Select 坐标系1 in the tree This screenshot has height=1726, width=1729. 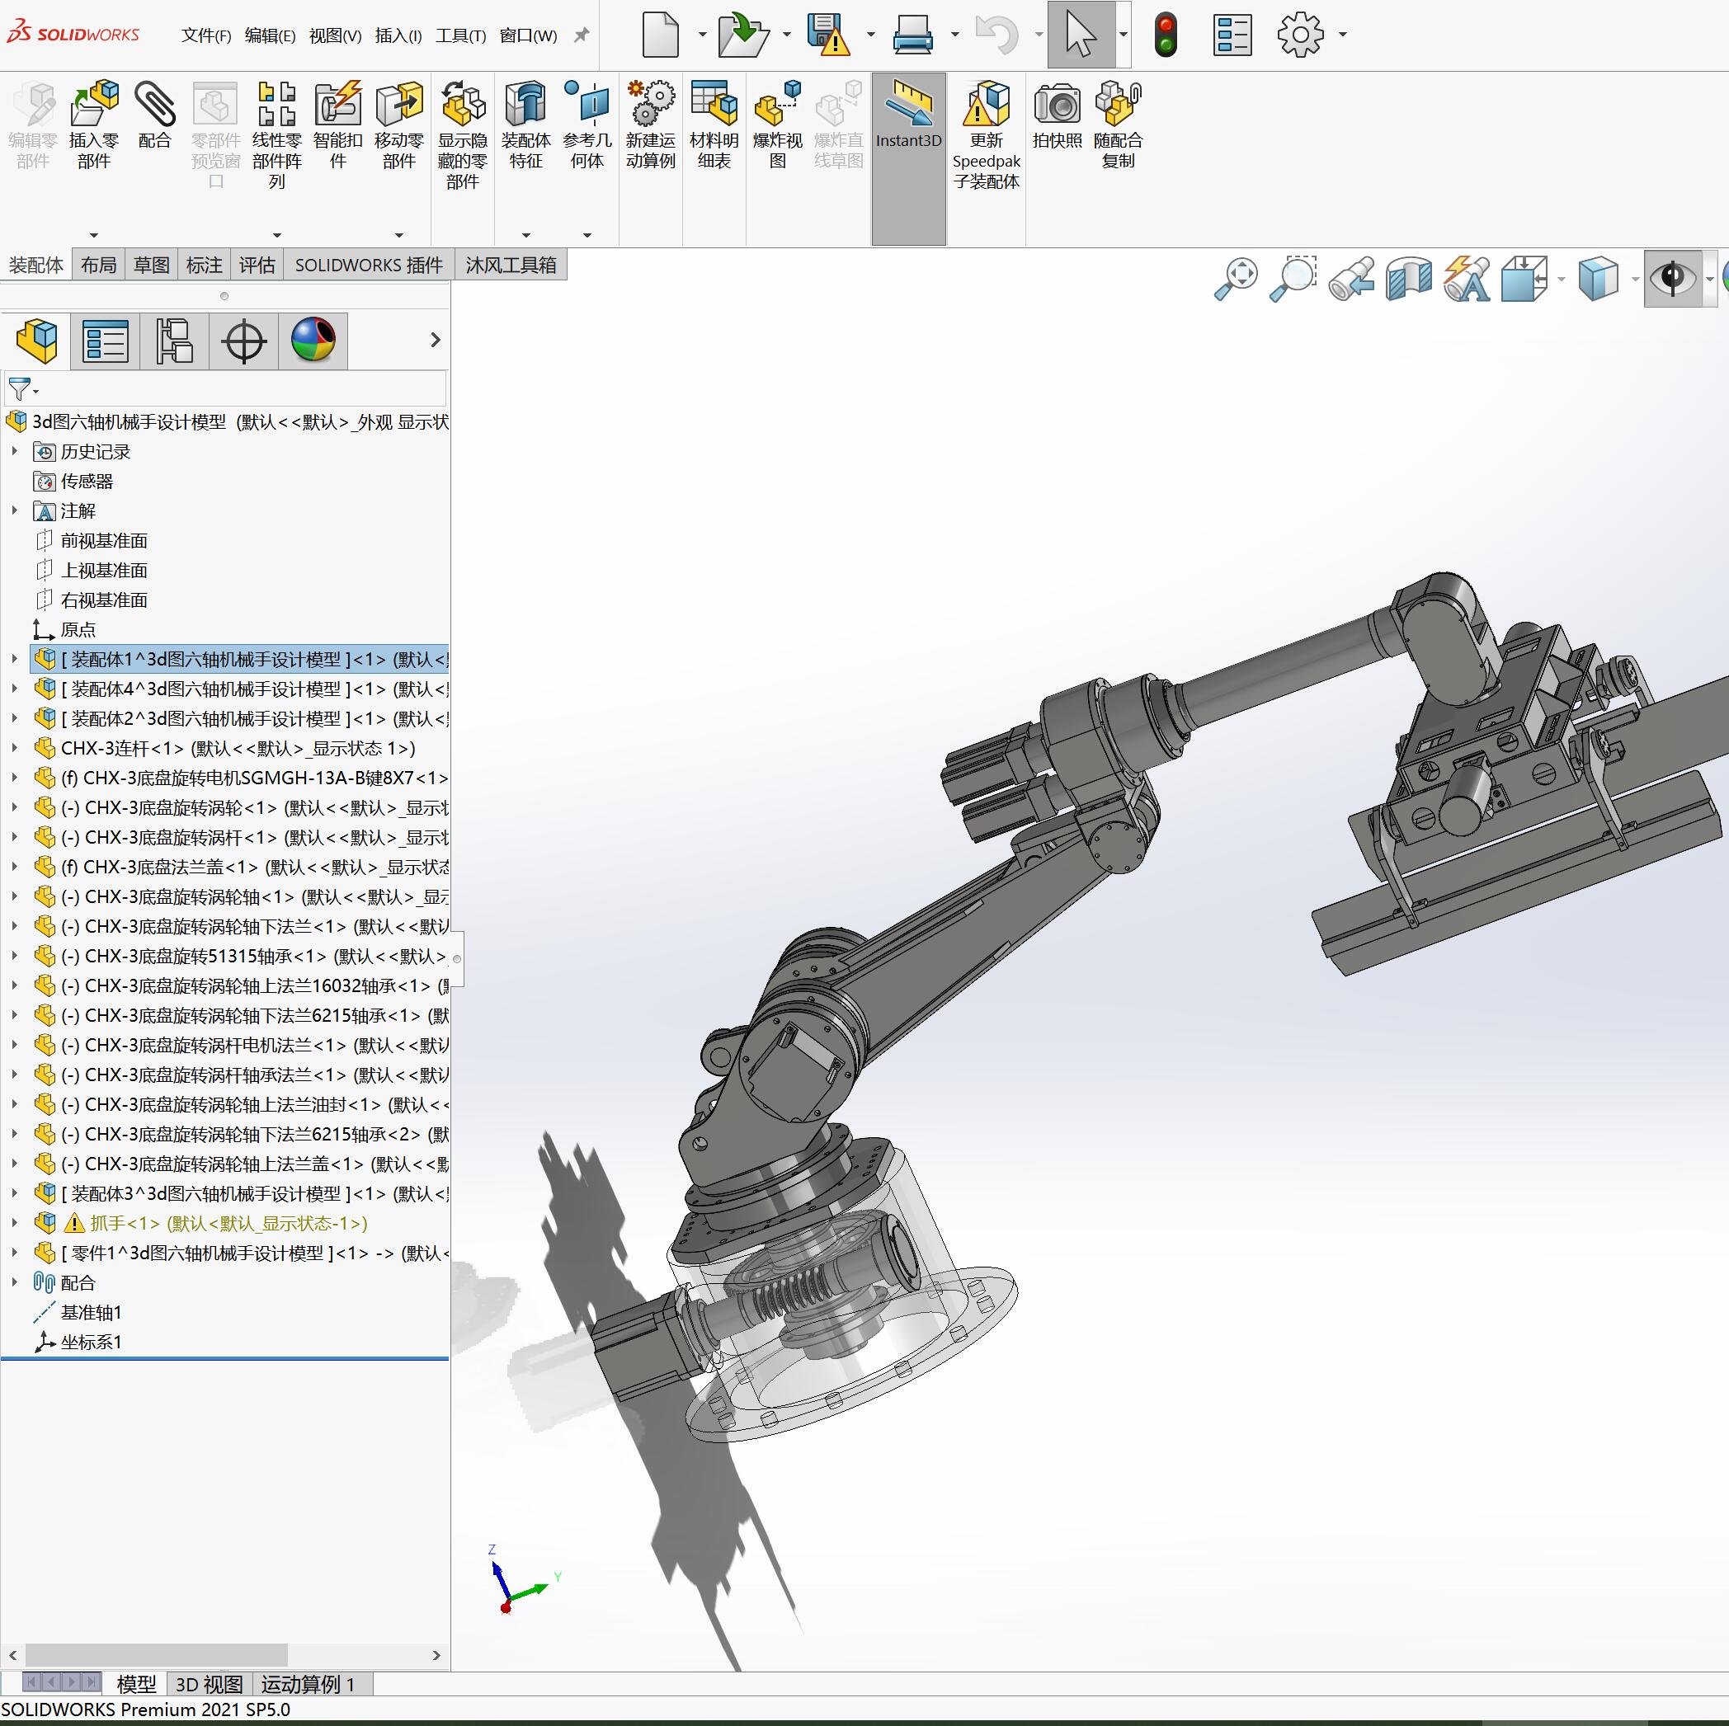91,1341
